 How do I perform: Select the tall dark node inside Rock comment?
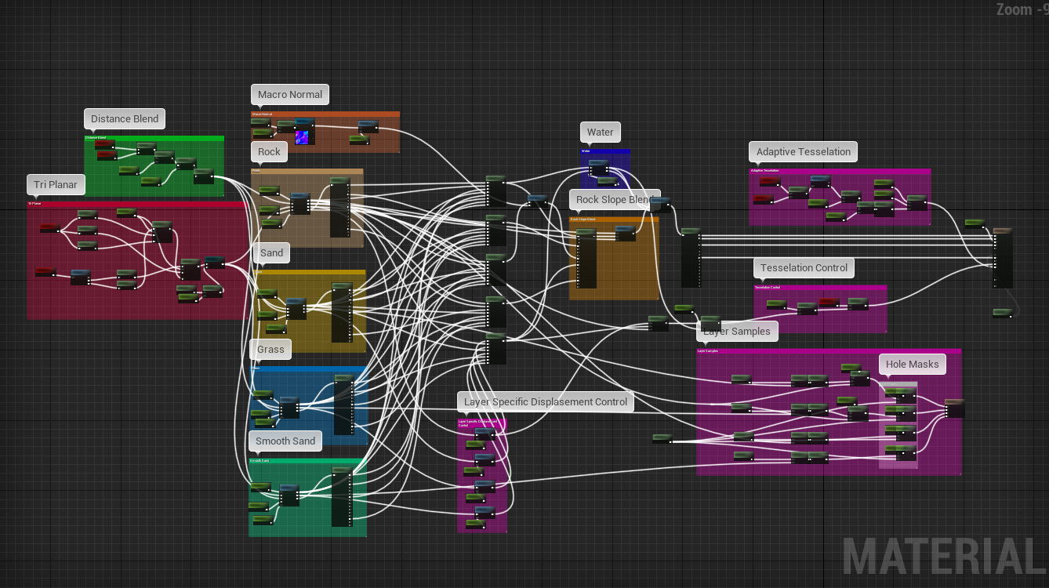click(x=340, y=207)
